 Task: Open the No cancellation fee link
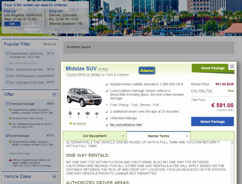126,125
